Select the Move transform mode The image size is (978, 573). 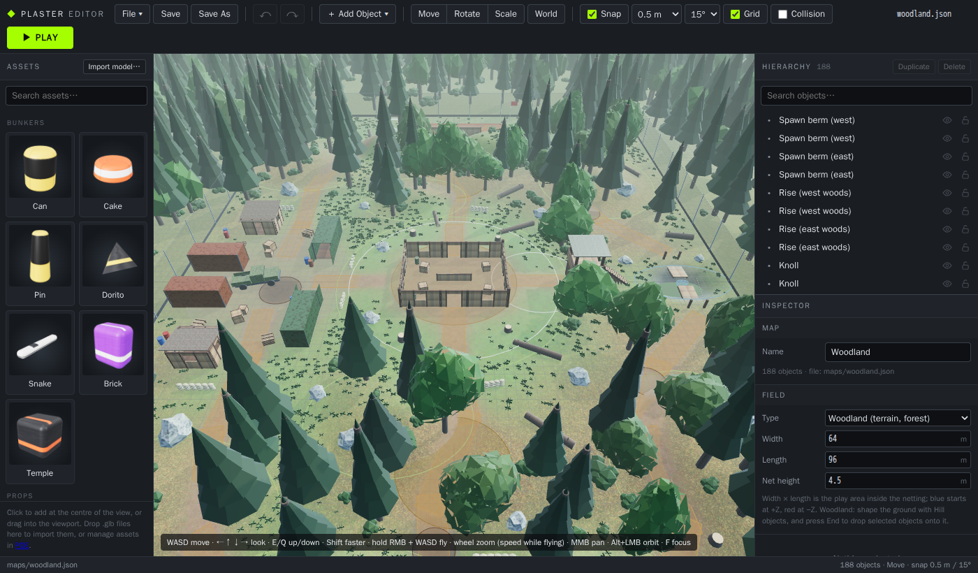(x=429, y=14)
